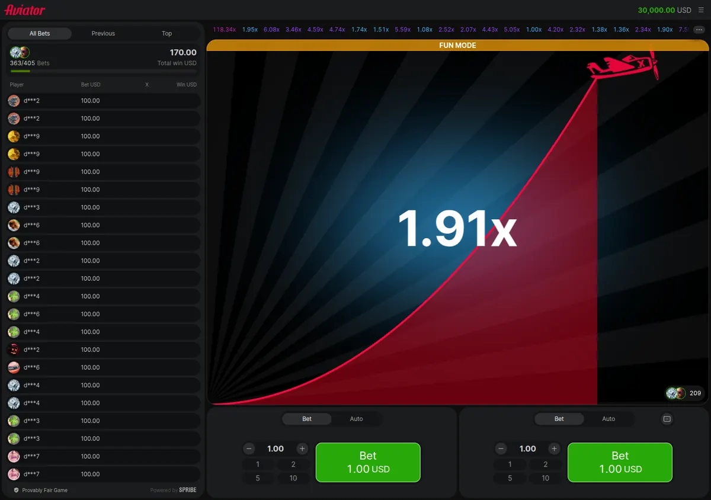Click the green bets progress bar under 363/405
711x500 pixels.
pyautogui.click(x=20, y=71)
